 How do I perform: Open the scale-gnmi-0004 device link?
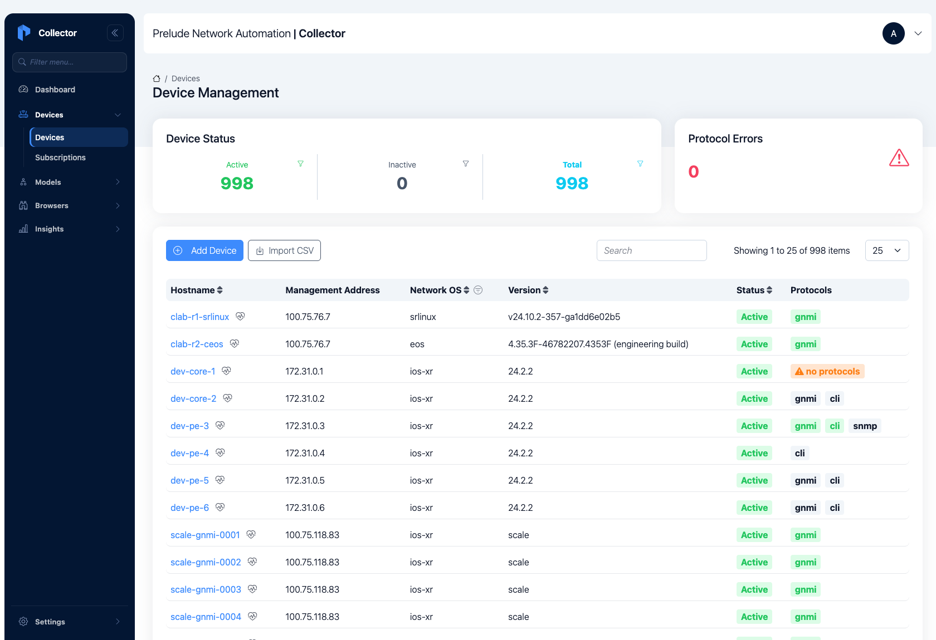[206, 617]
